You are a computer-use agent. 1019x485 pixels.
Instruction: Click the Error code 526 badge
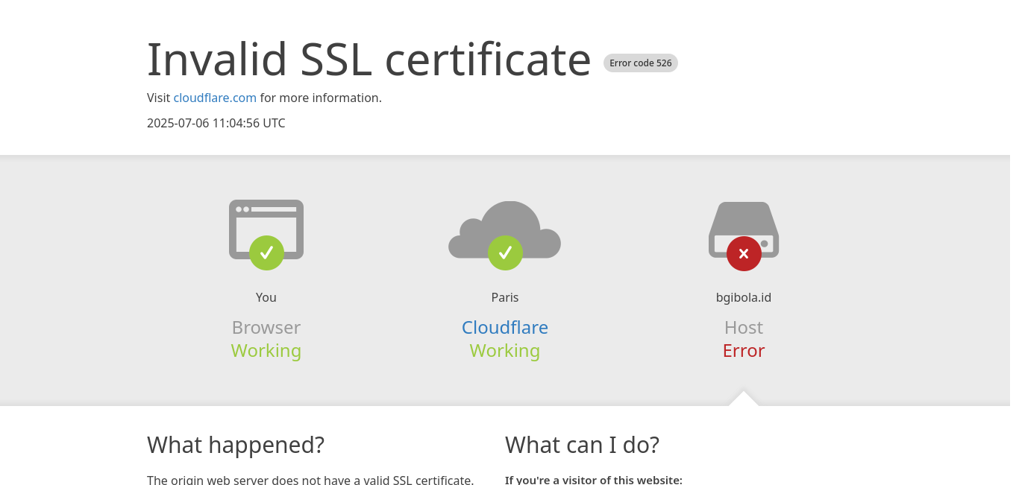[640, 63]
